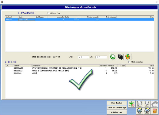Click the 150.00 total in items list
159x115 pixels.
[x=151, y=68]
